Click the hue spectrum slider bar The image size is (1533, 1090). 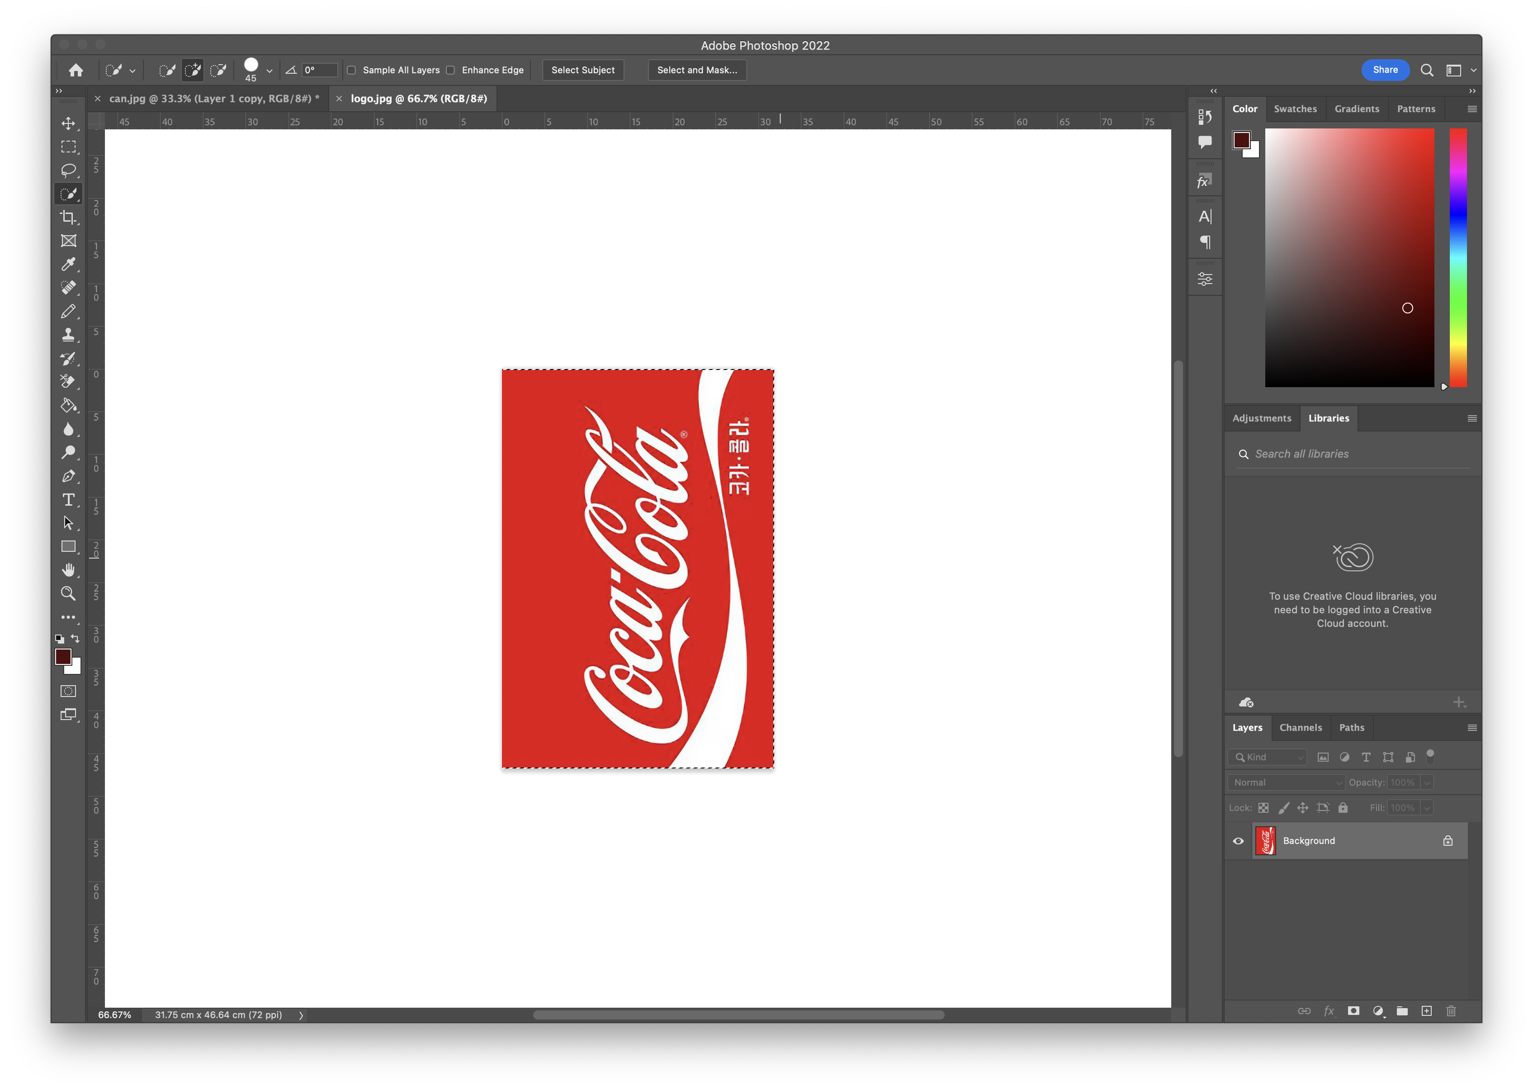[x=1458, y=258]
